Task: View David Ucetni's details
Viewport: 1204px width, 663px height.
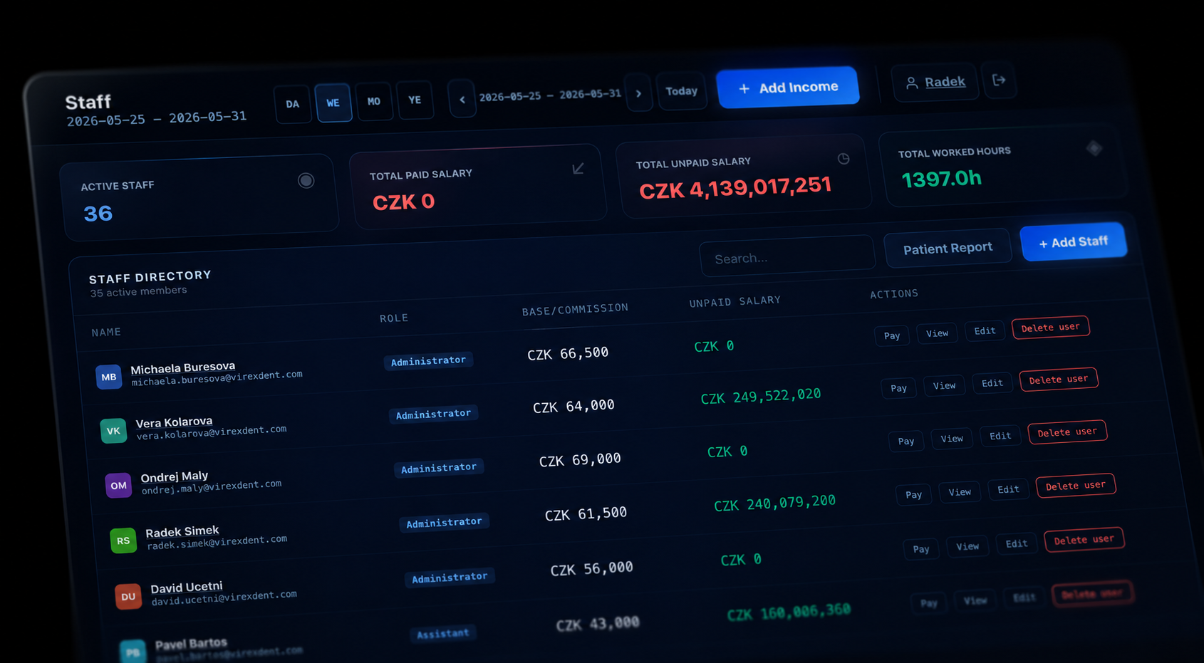Action: [x=967, y=546]
